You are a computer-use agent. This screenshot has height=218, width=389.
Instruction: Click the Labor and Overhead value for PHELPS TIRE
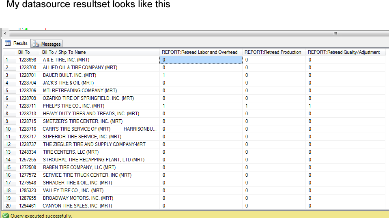(201, 106)
